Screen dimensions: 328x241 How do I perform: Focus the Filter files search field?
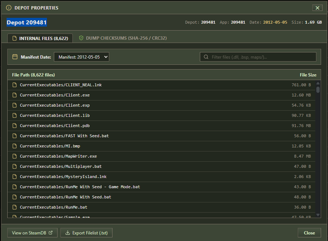tap(258, 57)
